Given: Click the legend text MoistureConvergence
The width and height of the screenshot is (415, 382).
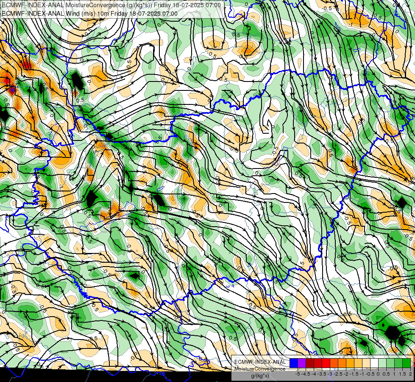Looking at the screenshot, I should pos(260,369).
